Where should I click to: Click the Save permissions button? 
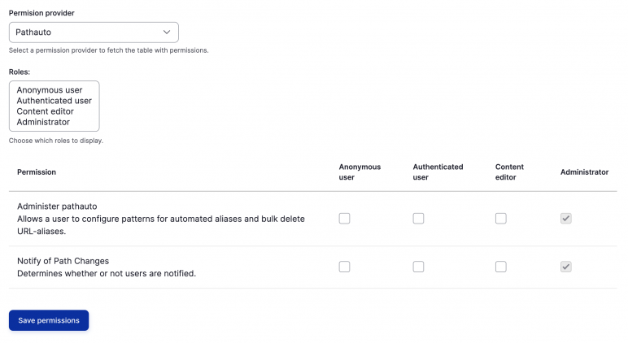[49, 320]
